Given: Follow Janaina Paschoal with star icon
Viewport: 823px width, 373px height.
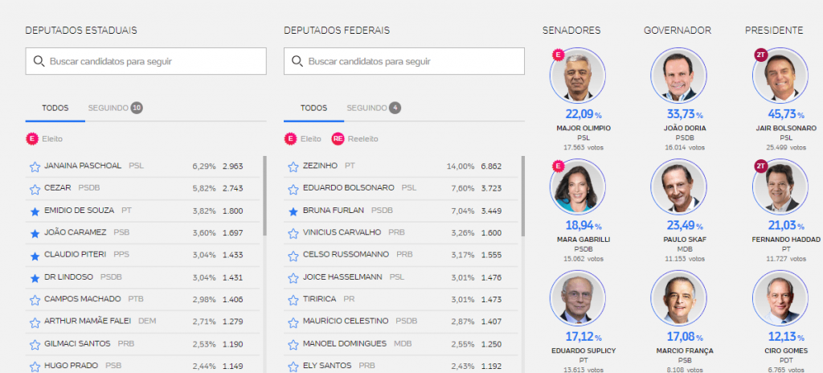Looking at the screenshot, I should coord(35,167).
